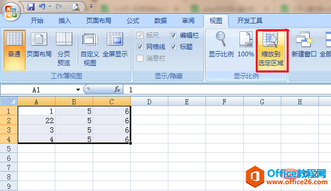The height and width of the screenshot is (191, 331).
Task: Select column A header
Action: click(x=36, y=102)
